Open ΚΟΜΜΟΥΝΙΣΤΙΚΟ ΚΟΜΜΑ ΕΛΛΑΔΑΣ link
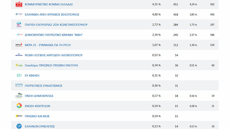 (49, 5)
